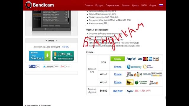Follow the Купить link beside Связной
The image size is (189, 106).
coord(118,74)
